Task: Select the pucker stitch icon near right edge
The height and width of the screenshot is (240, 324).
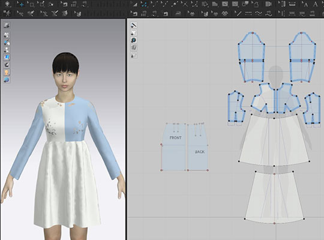Action: pyautogui.click(x=312, y=14)
